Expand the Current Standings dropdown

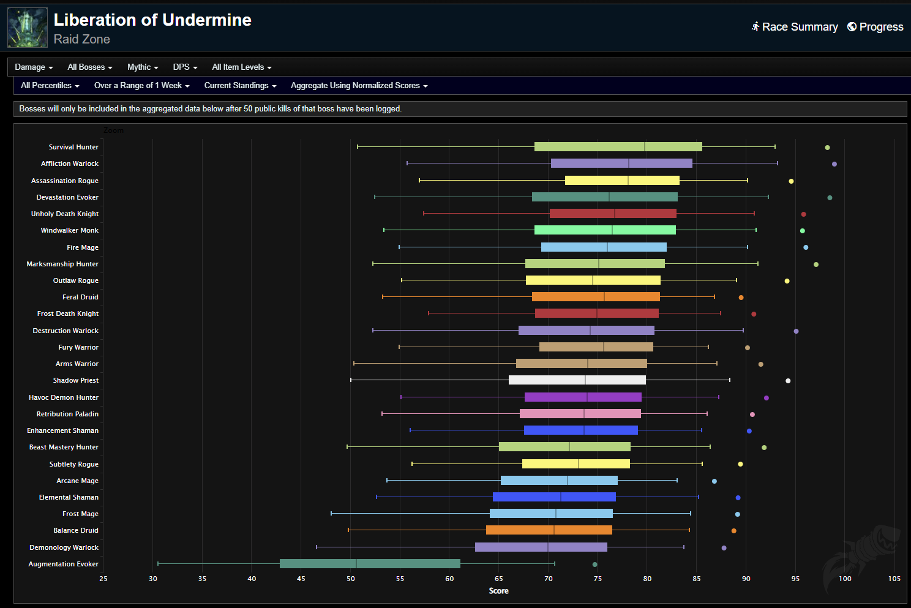(x=240, y=86)
